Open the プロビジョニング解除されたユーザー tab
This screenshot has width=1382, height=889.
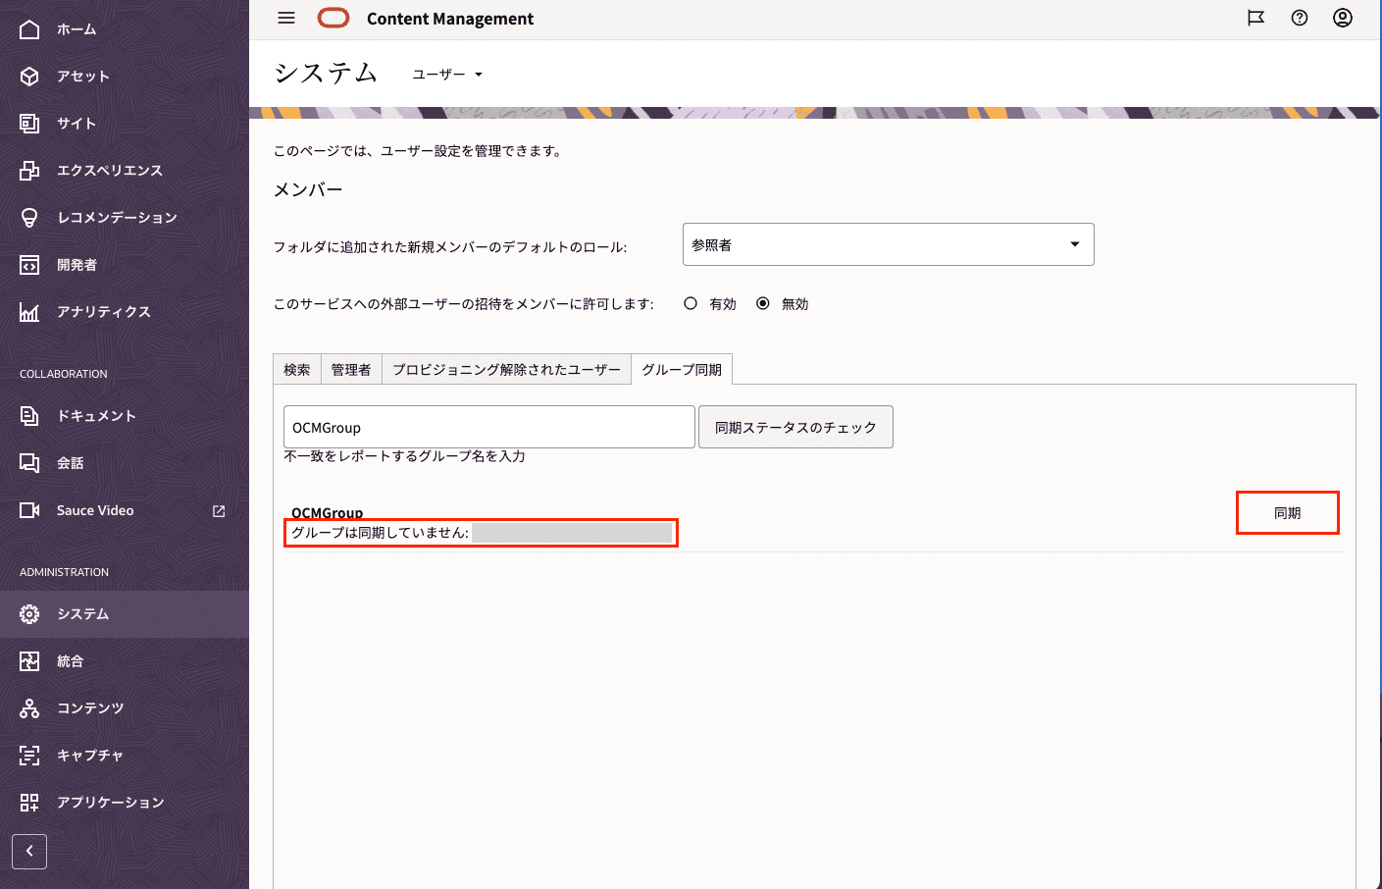pyautogui.click(x=506, y=369)
